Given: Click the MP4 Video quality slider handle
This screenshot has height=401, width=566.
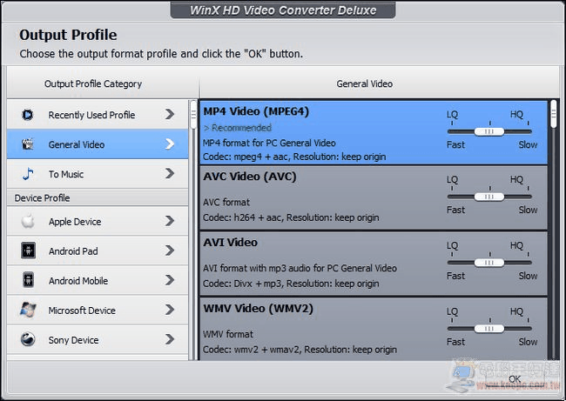Looking at the screenshot, I should 489,131.
